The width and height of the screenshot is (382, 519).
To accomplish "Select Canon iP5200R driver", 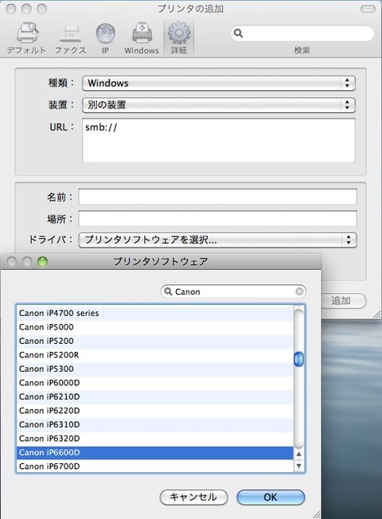I will [x=155, y=355].
